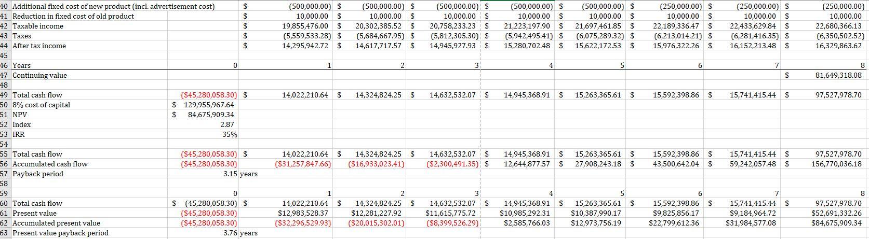This screenshot has height=239, width=869.
Task: Click the 'Accumulated present value' label
Action: click(x=56, y=223)
